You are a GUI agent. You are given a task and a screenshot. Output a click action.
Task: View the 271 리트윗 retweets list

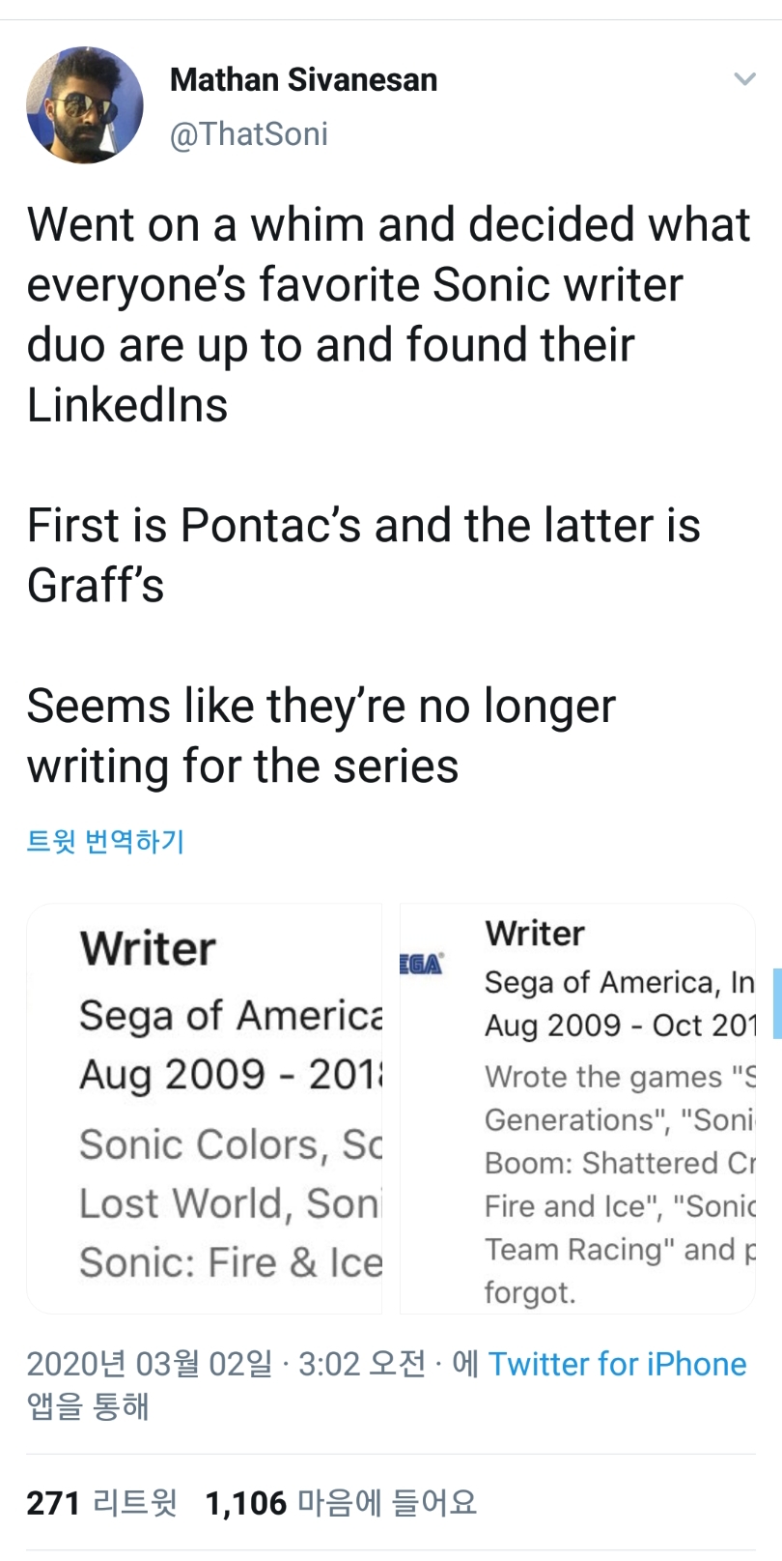tap(101, 1503)
